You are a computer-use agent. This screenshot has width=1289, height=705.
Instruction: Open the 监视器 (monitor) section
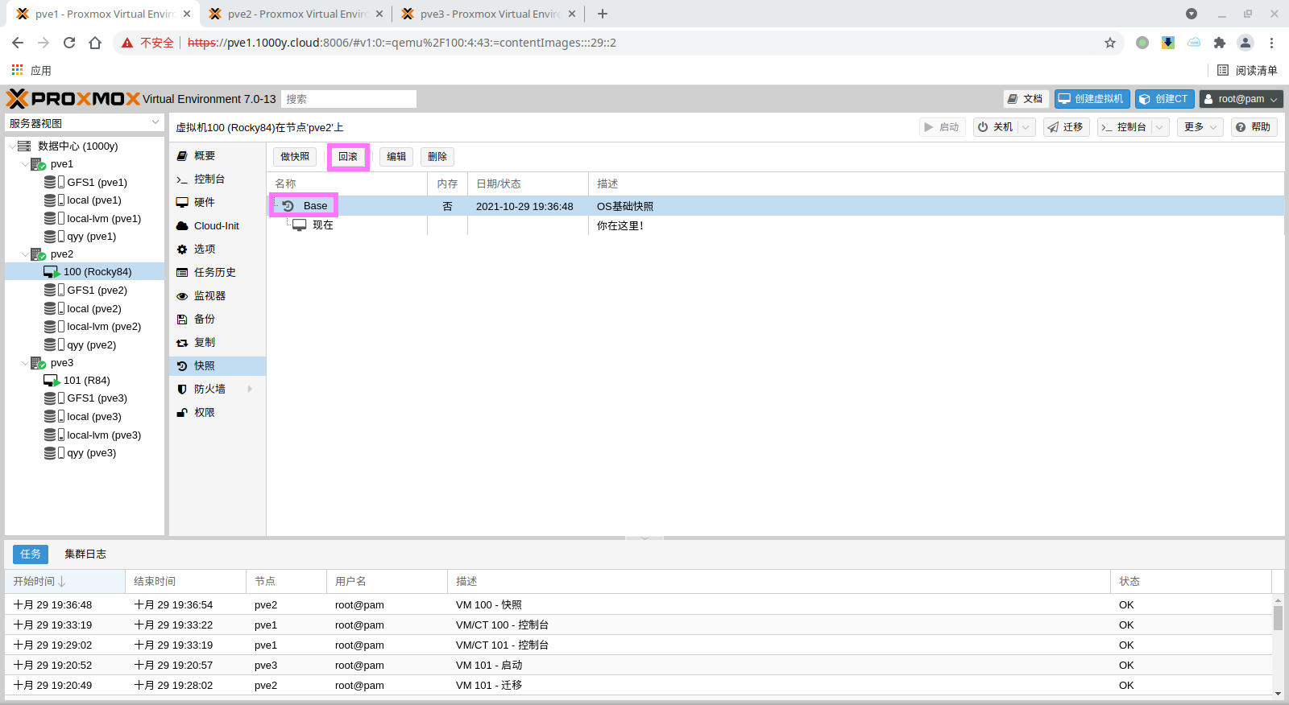tap(209, 296)
